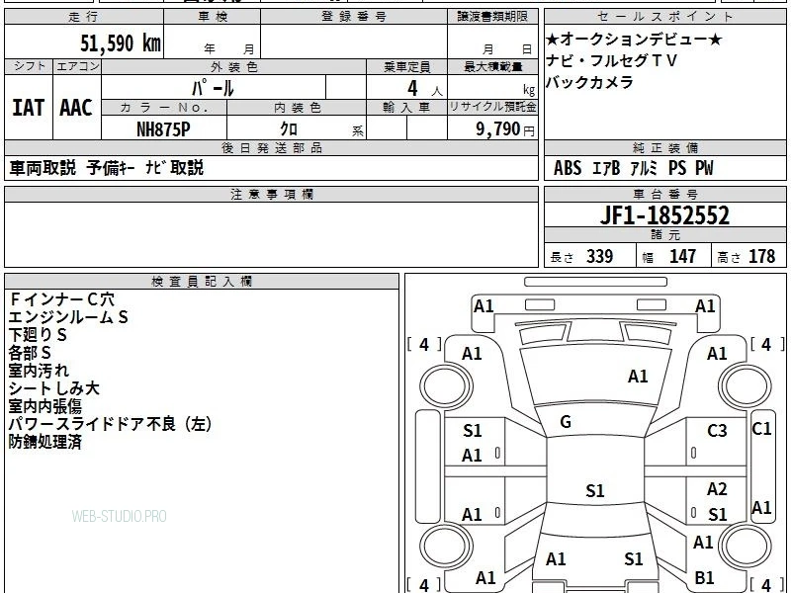Select the 注意事項欄 header
Screen dimensions: 791x593
[x=271, y=194]
